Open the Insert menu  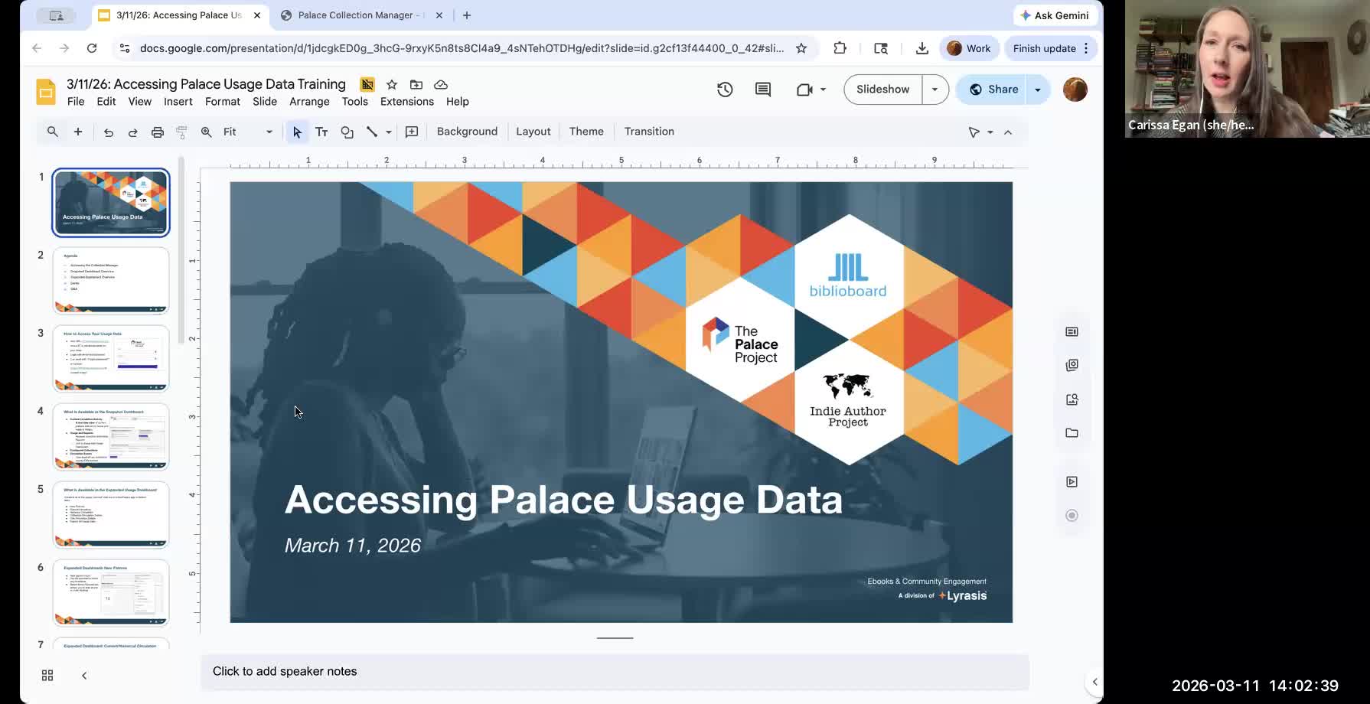pyautogui.click(x=178, y=102)
